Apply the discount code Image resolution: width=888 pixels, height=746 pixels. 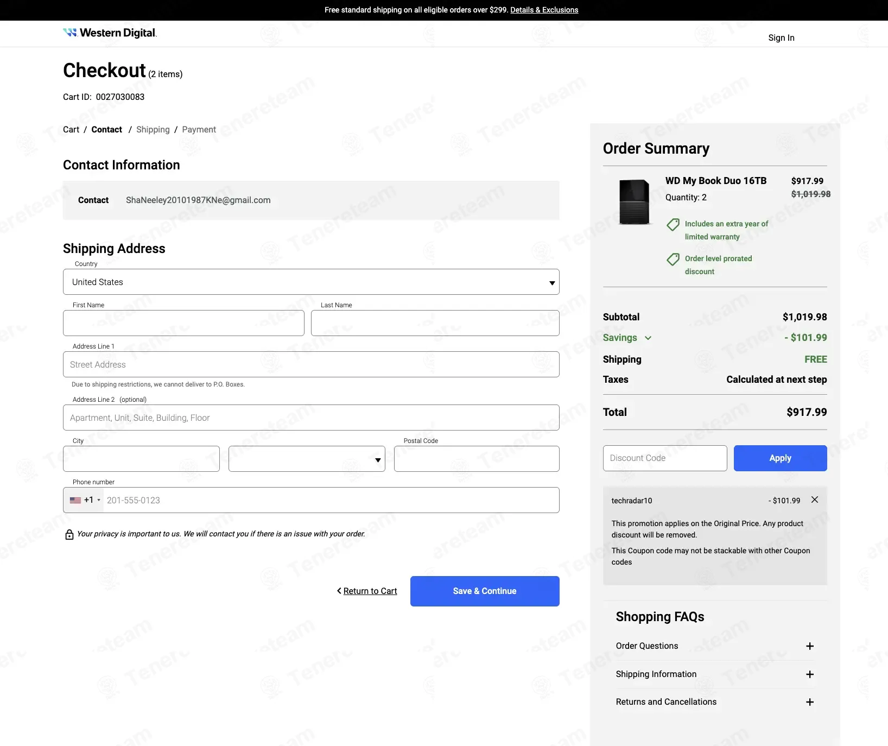coord(780,458)
